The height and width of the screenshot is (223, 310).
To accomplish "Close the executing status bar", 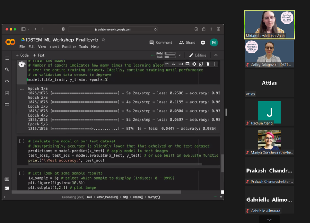I will pyautogui.click(x=221, y=197).
